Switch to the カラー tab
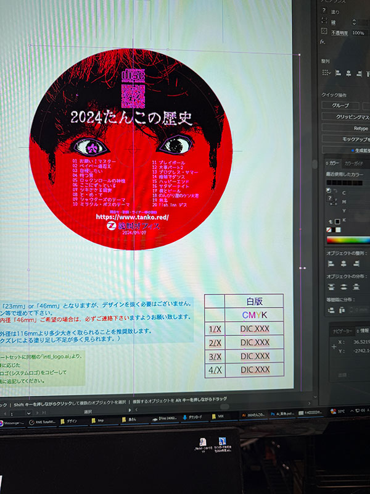370x494 pixels. coord(334,163)
